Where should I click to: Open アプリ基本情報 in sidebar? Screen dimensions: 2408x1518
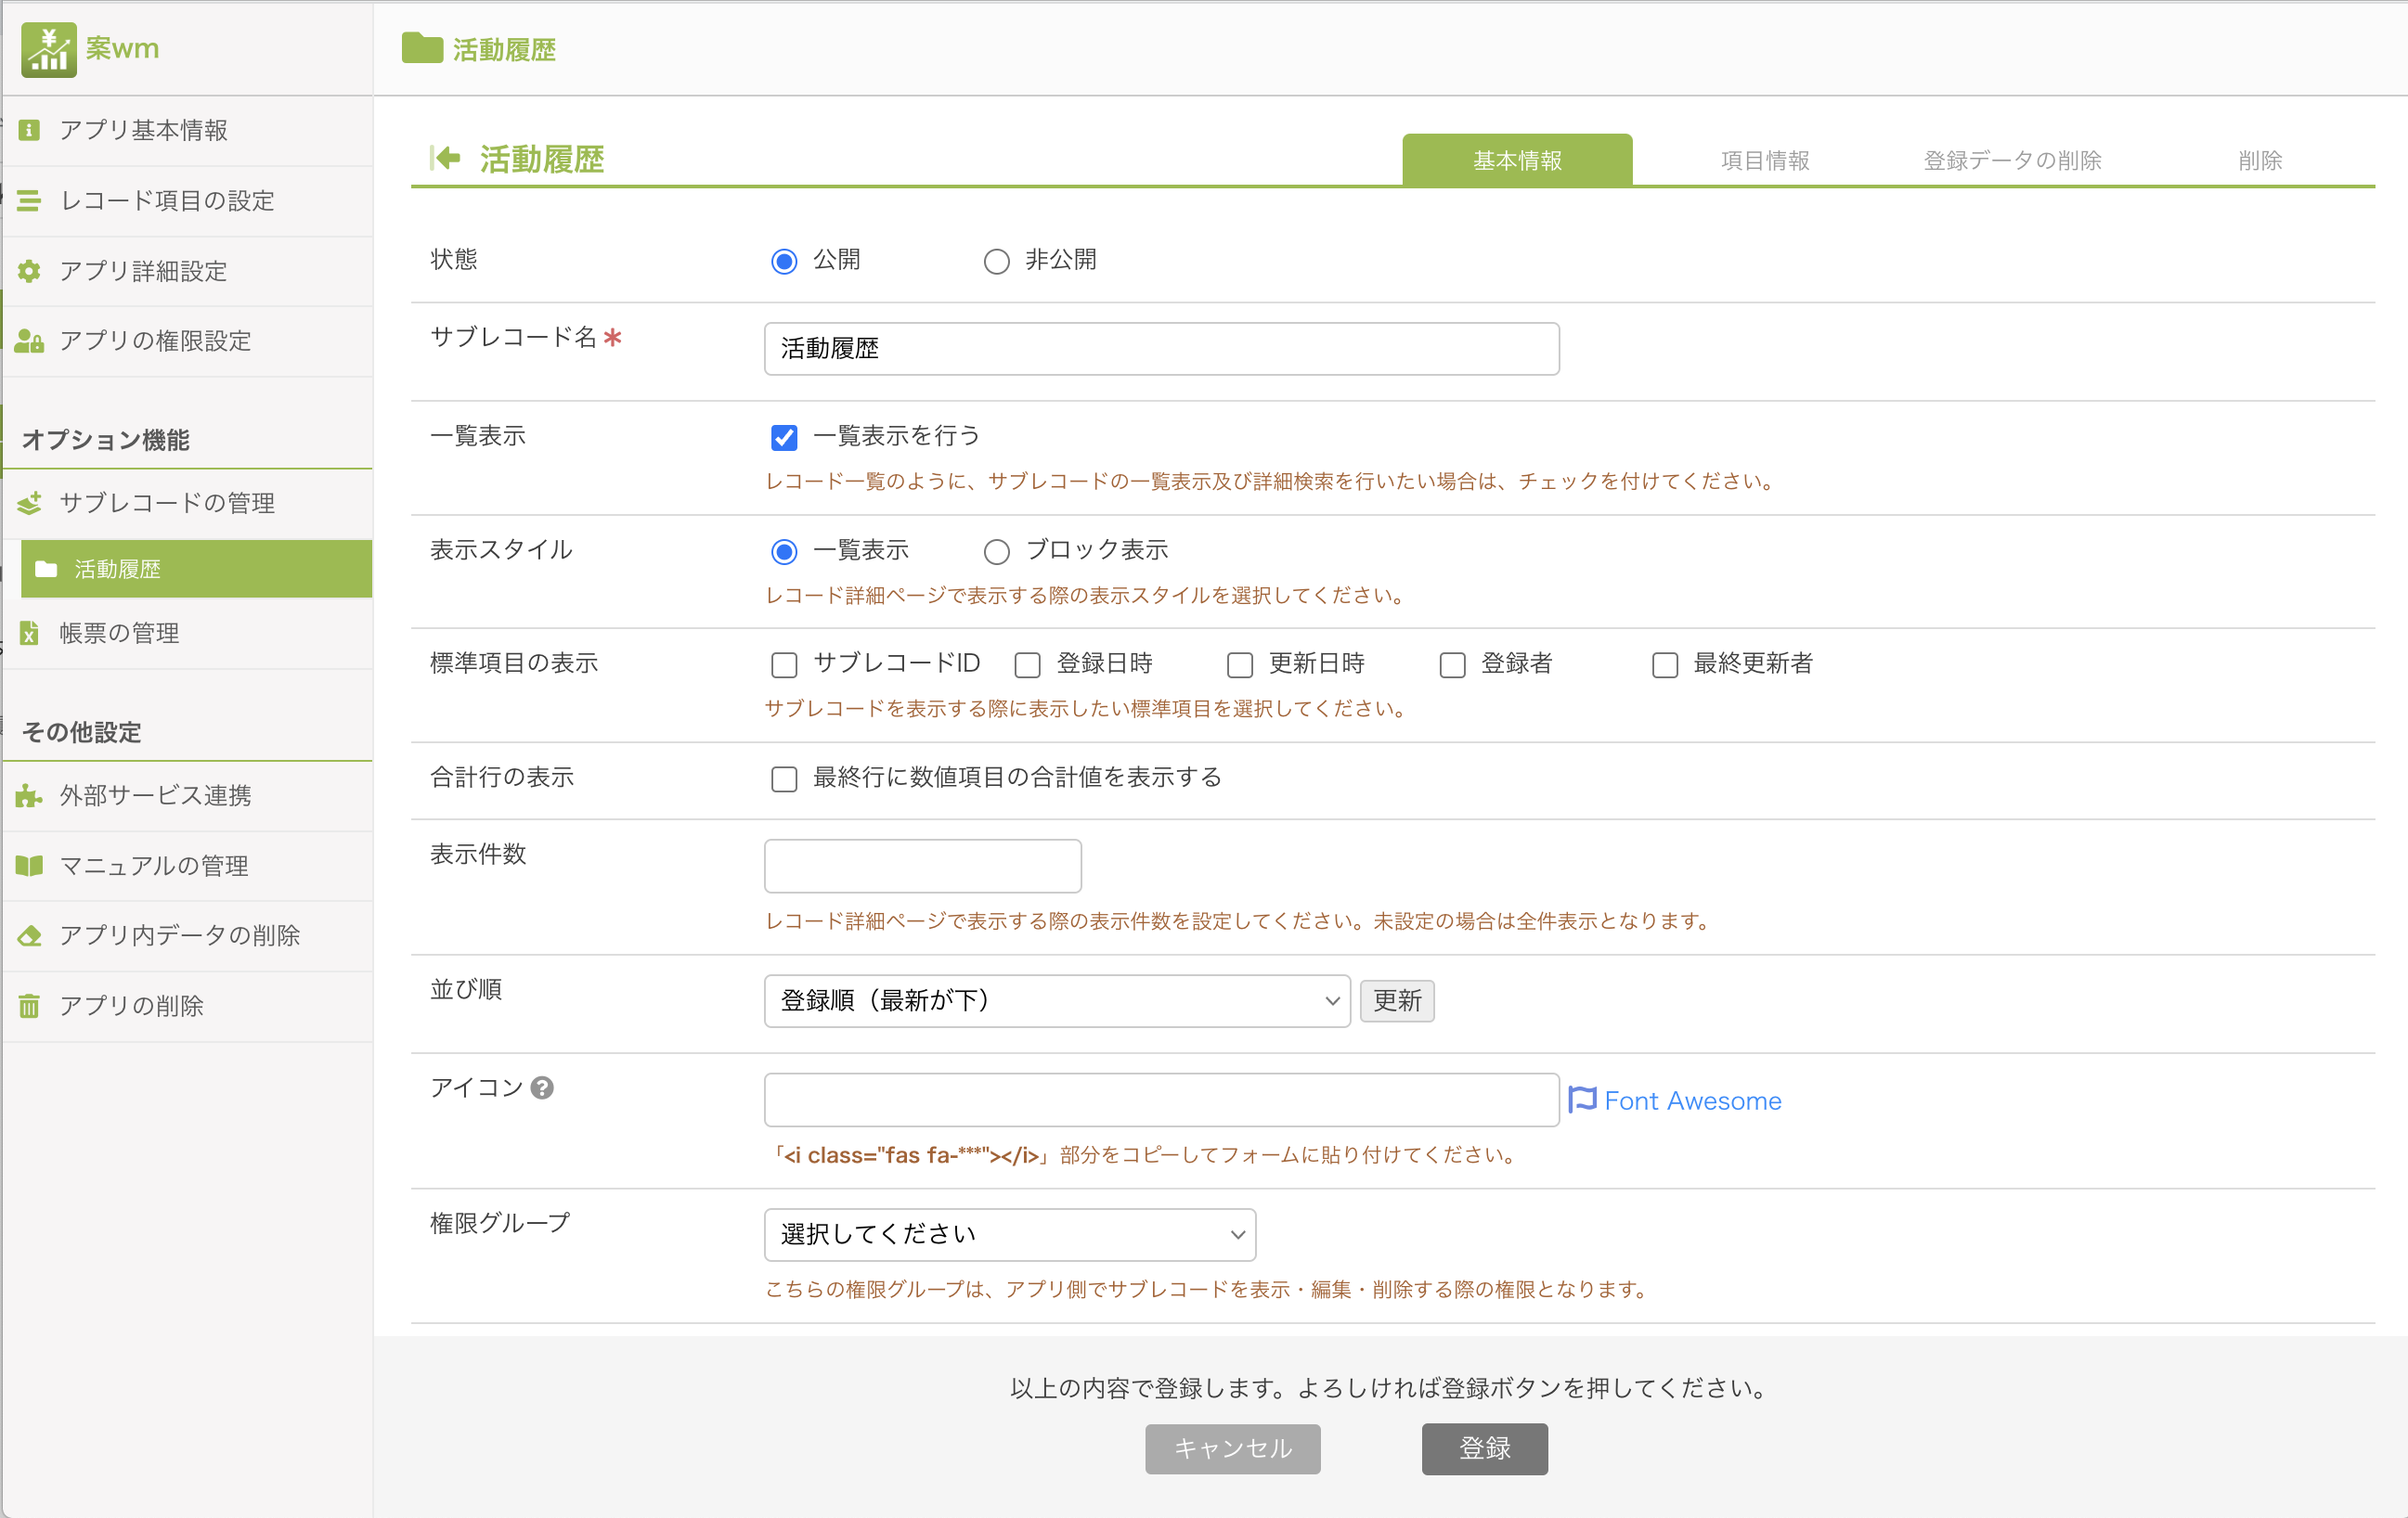(x=188, y=130)
